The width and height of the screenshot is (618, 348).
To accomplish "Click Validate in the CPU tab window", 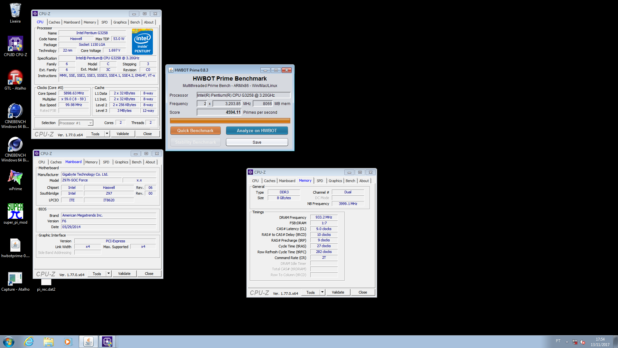I will point(123,134).
